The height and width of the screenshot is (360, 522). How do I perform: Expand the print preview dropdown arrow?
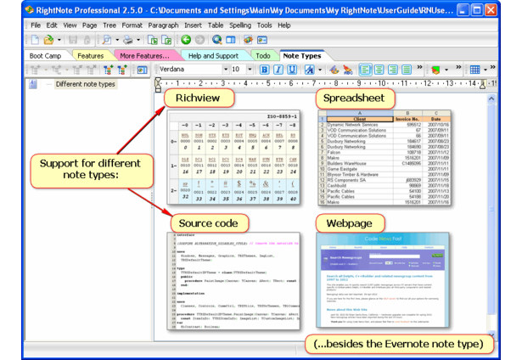pyautogui.click(x=117, y=40)
